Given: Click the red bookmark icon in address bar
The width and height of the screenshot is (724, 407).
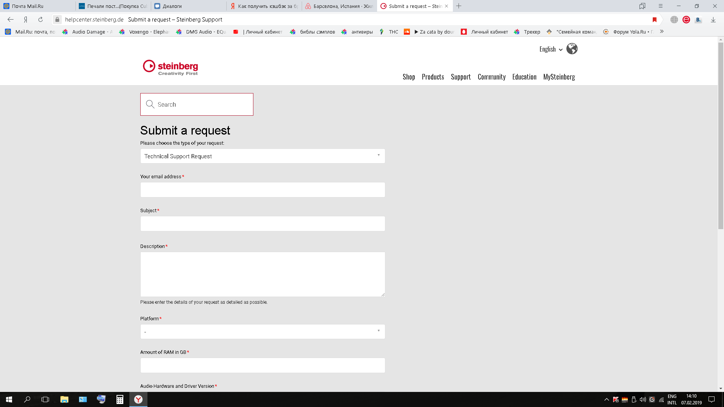Looking at the screenshot, I should click(x=655, y=20).
